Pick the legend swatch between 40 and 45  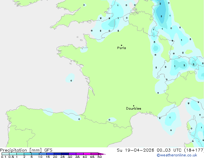coord(87,154)
